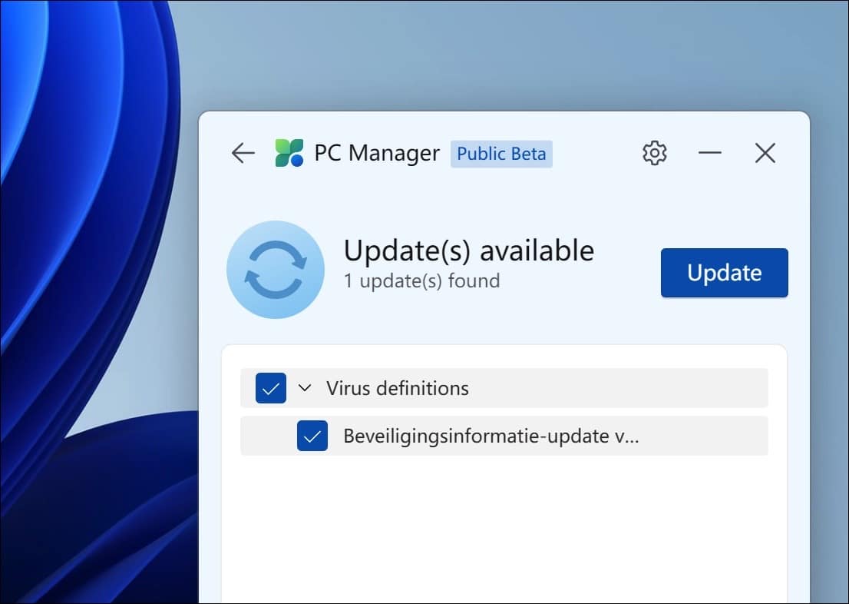Click the circular update sync icon
This screenshot has width=849, height=604.
(x=275, y=269)
